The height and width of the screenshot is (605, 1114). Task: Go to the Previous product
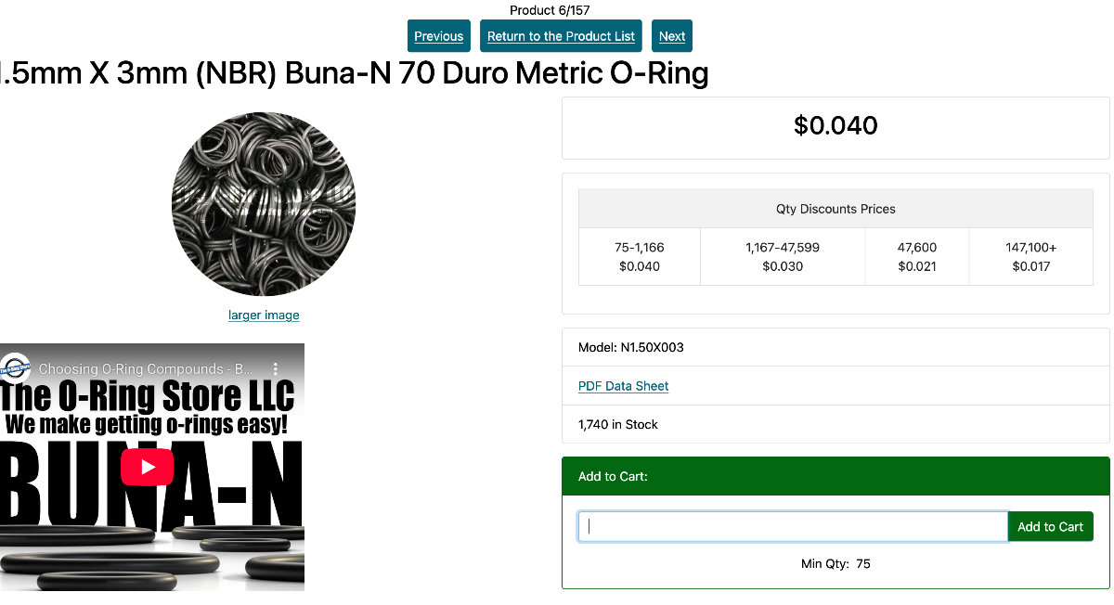click(438, 36)
